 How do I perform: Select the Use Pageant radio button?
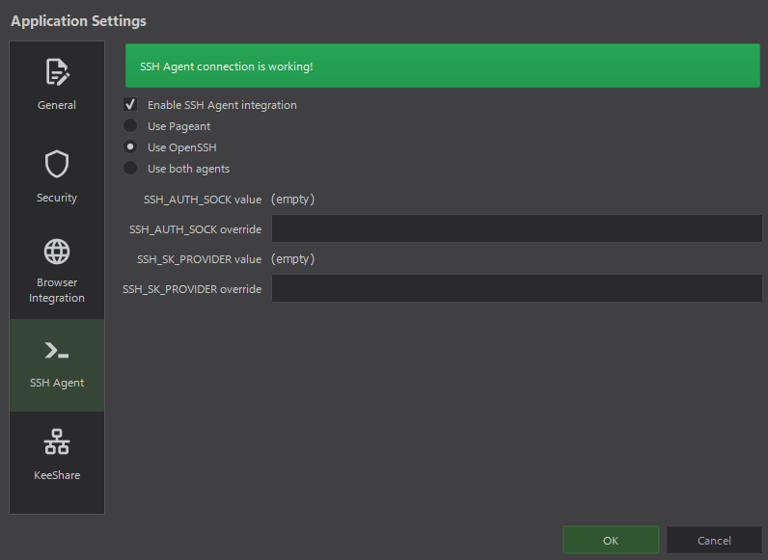130,126
